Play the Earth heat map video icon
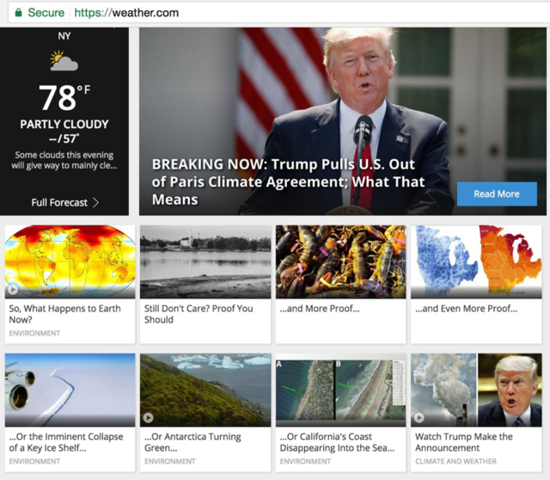This screenshot has width=550, height=480. point(13,290)
